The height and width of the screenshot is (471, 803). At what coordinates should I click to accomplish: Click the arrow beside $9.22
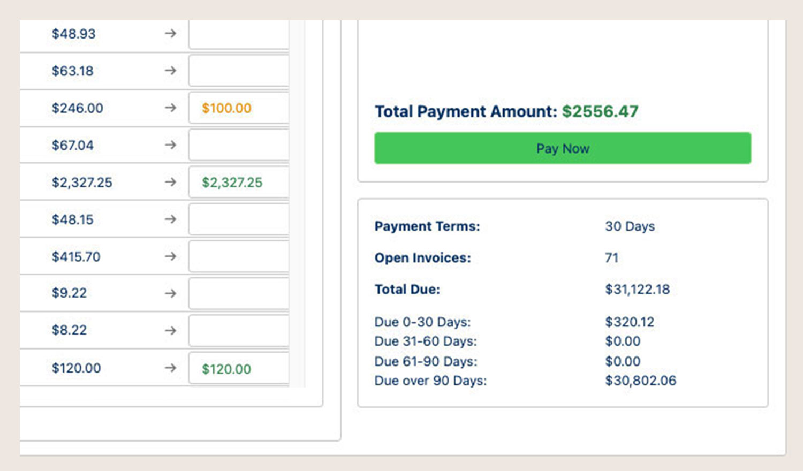coord(170,293)
